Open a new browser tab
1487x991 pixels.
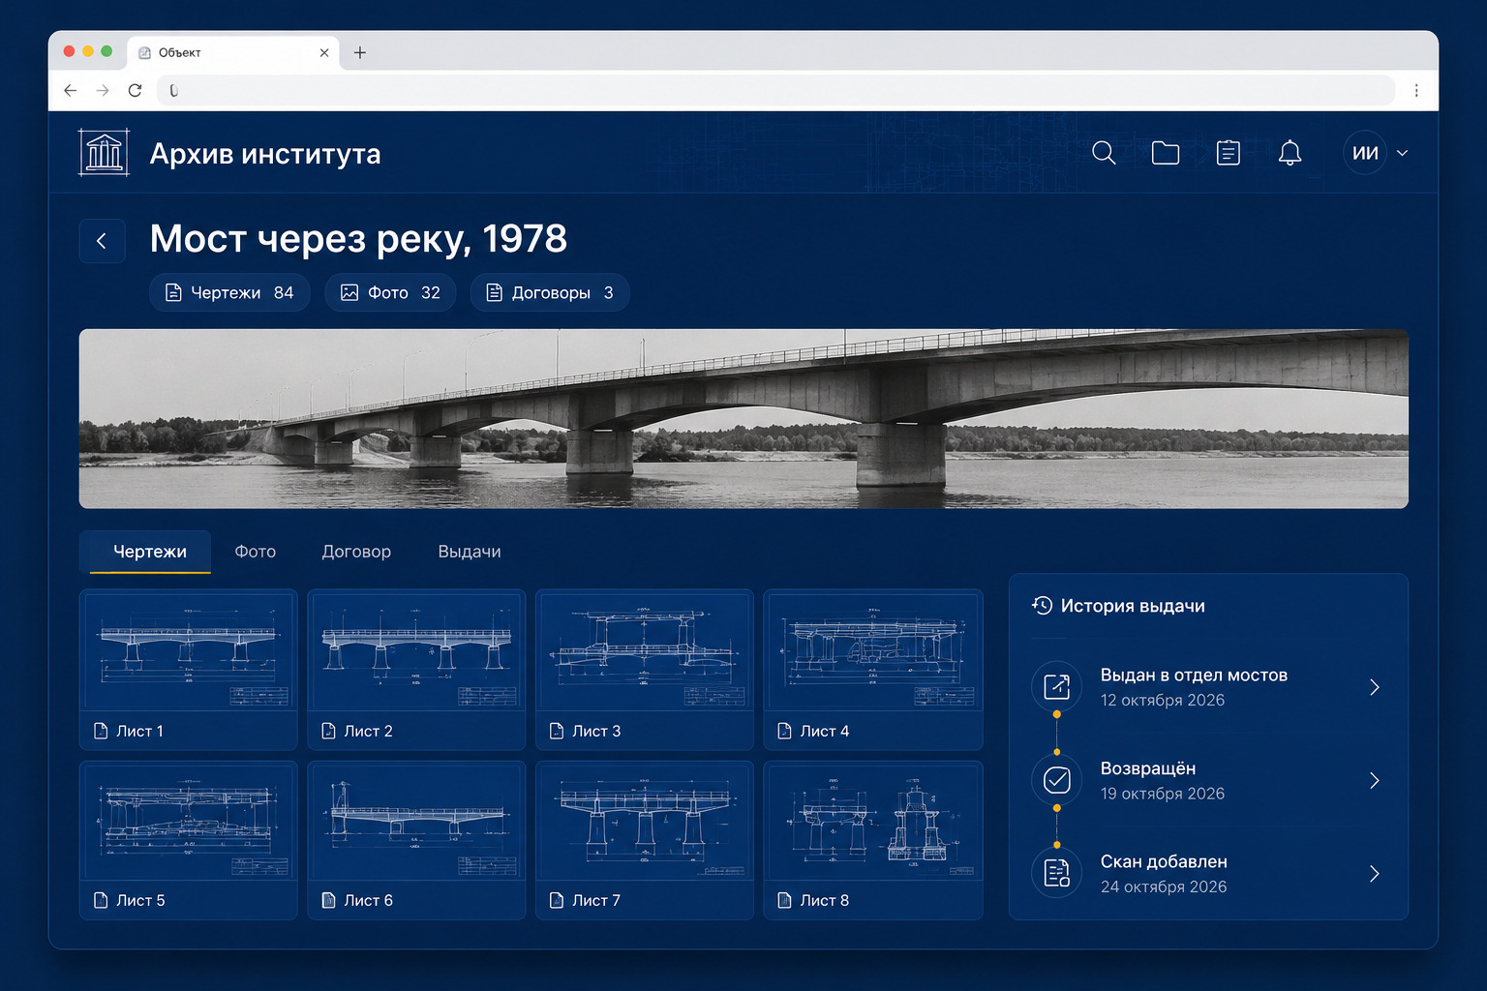coord(360,52)
